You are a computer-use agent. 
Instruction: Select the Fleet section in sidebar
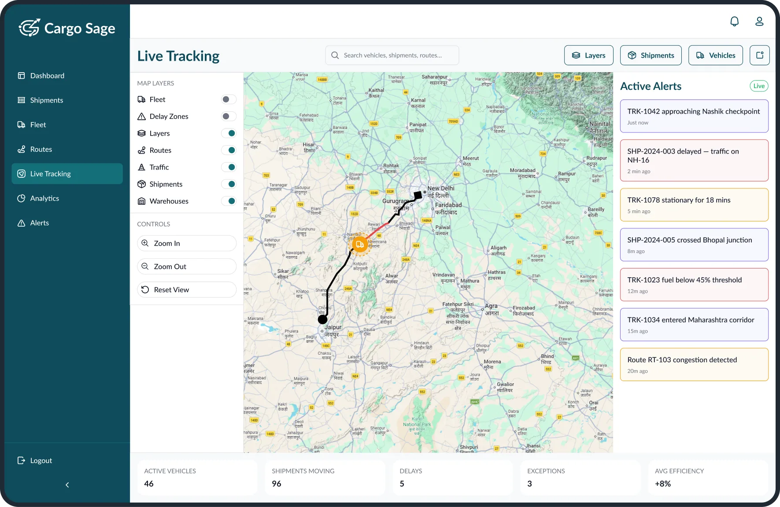[37, 125]
